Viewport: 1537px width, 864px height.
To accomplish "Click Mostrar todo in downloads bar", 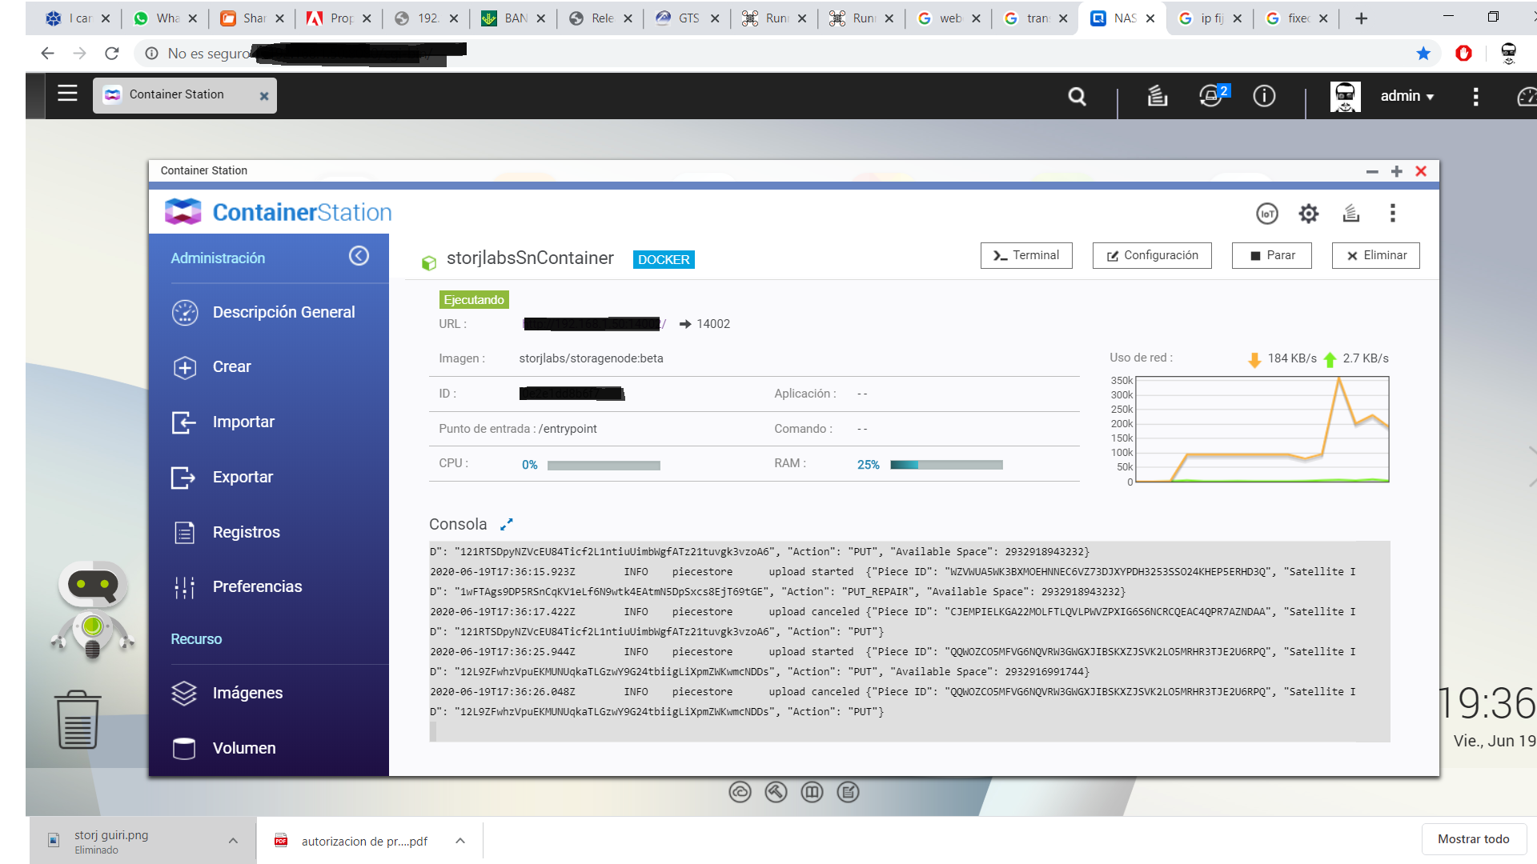I will [1472, 839].
